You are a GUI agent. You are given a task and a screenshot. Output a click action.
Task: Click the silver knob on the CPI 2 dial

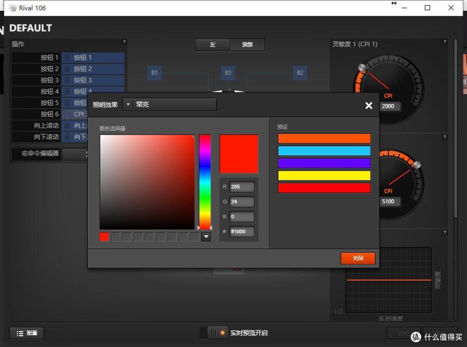pos(417,165)
